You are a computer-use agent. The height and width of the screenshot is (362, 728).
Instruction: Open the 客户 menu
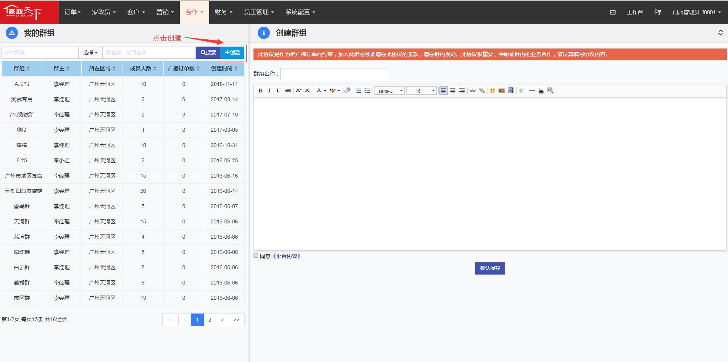click(x=136, y=12)
